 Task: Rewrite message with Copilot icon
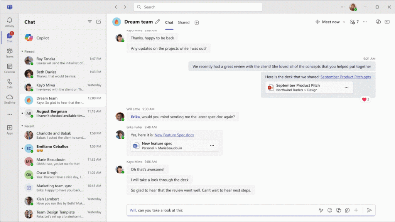339,210
